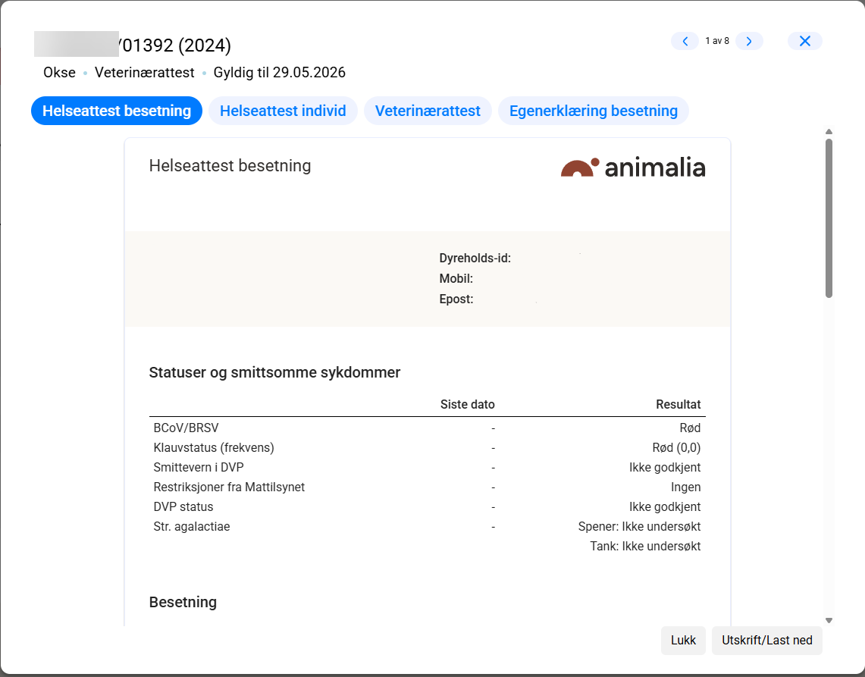This screenshot has width=865, height=677.
Task: Click the Resultat column header
Action: point(678,404)
